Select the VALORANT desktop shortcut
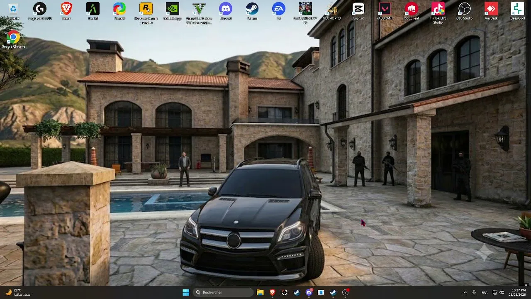The height and width of the screenshot is (299, 531). pos(385,11)
